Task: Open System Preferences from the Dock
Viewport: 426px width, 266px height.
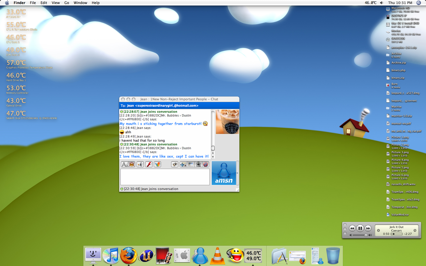Action: click(182, 255)
